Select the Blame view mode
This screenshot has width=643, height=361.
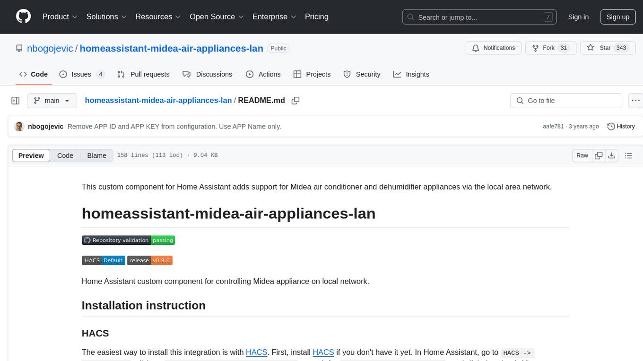point(96,155)
